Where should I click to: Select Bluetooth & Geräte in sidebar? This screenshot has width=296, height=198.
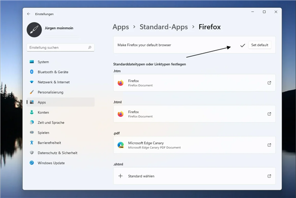[53, 72]
